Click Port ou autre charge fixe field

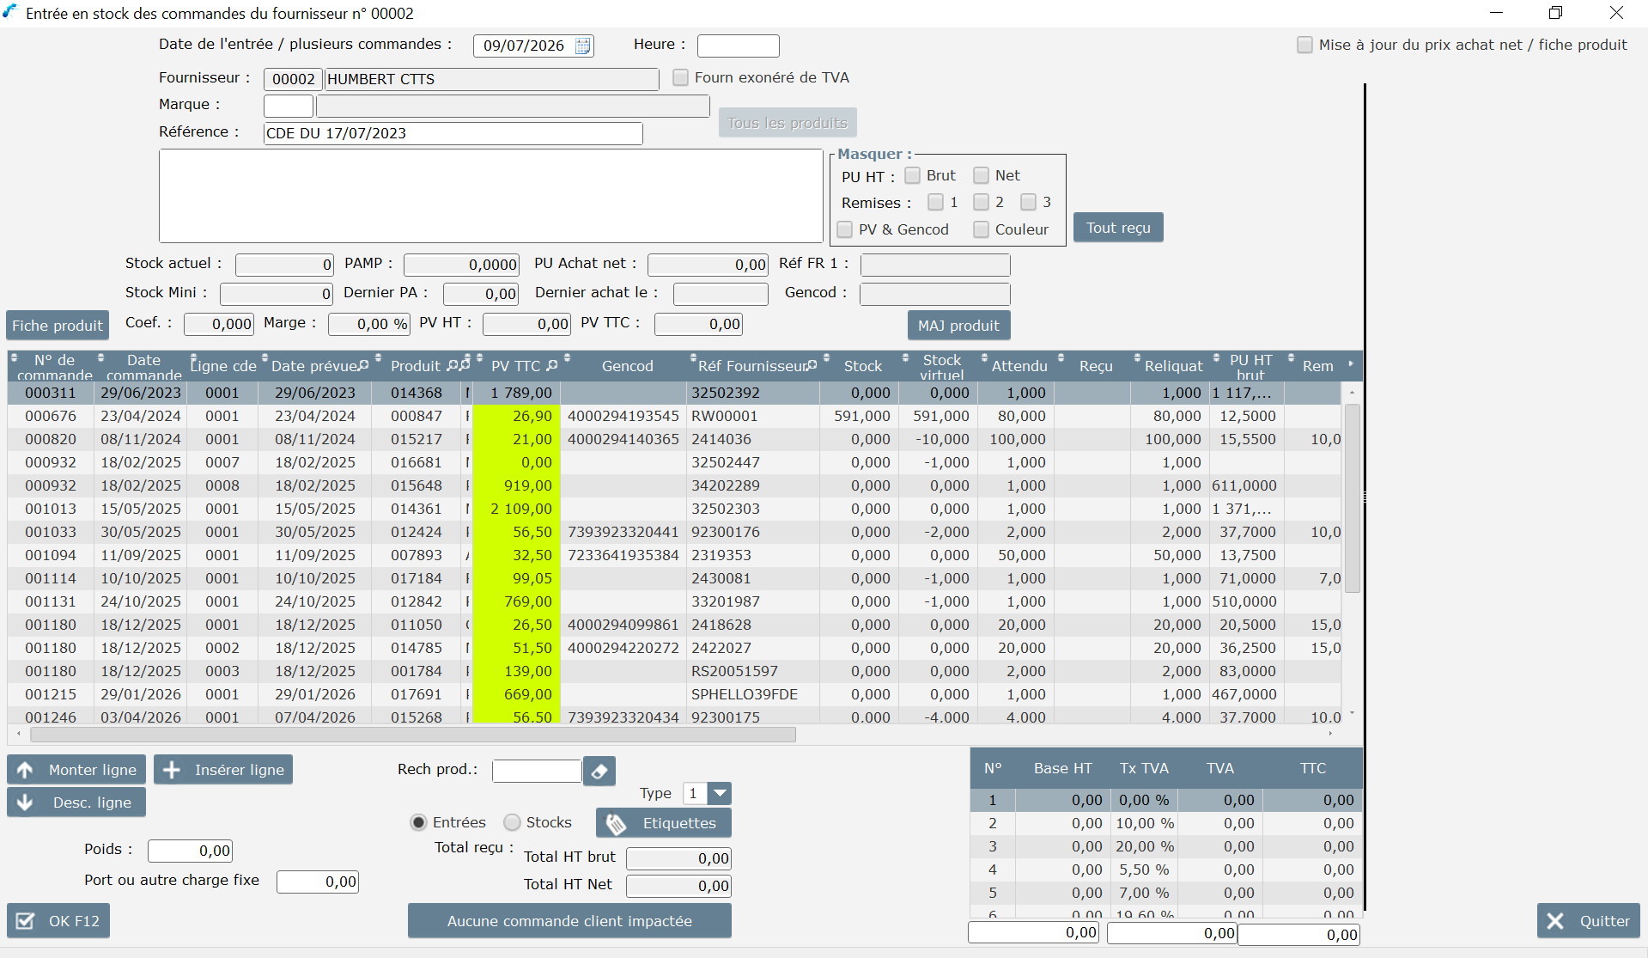(317, 882)
